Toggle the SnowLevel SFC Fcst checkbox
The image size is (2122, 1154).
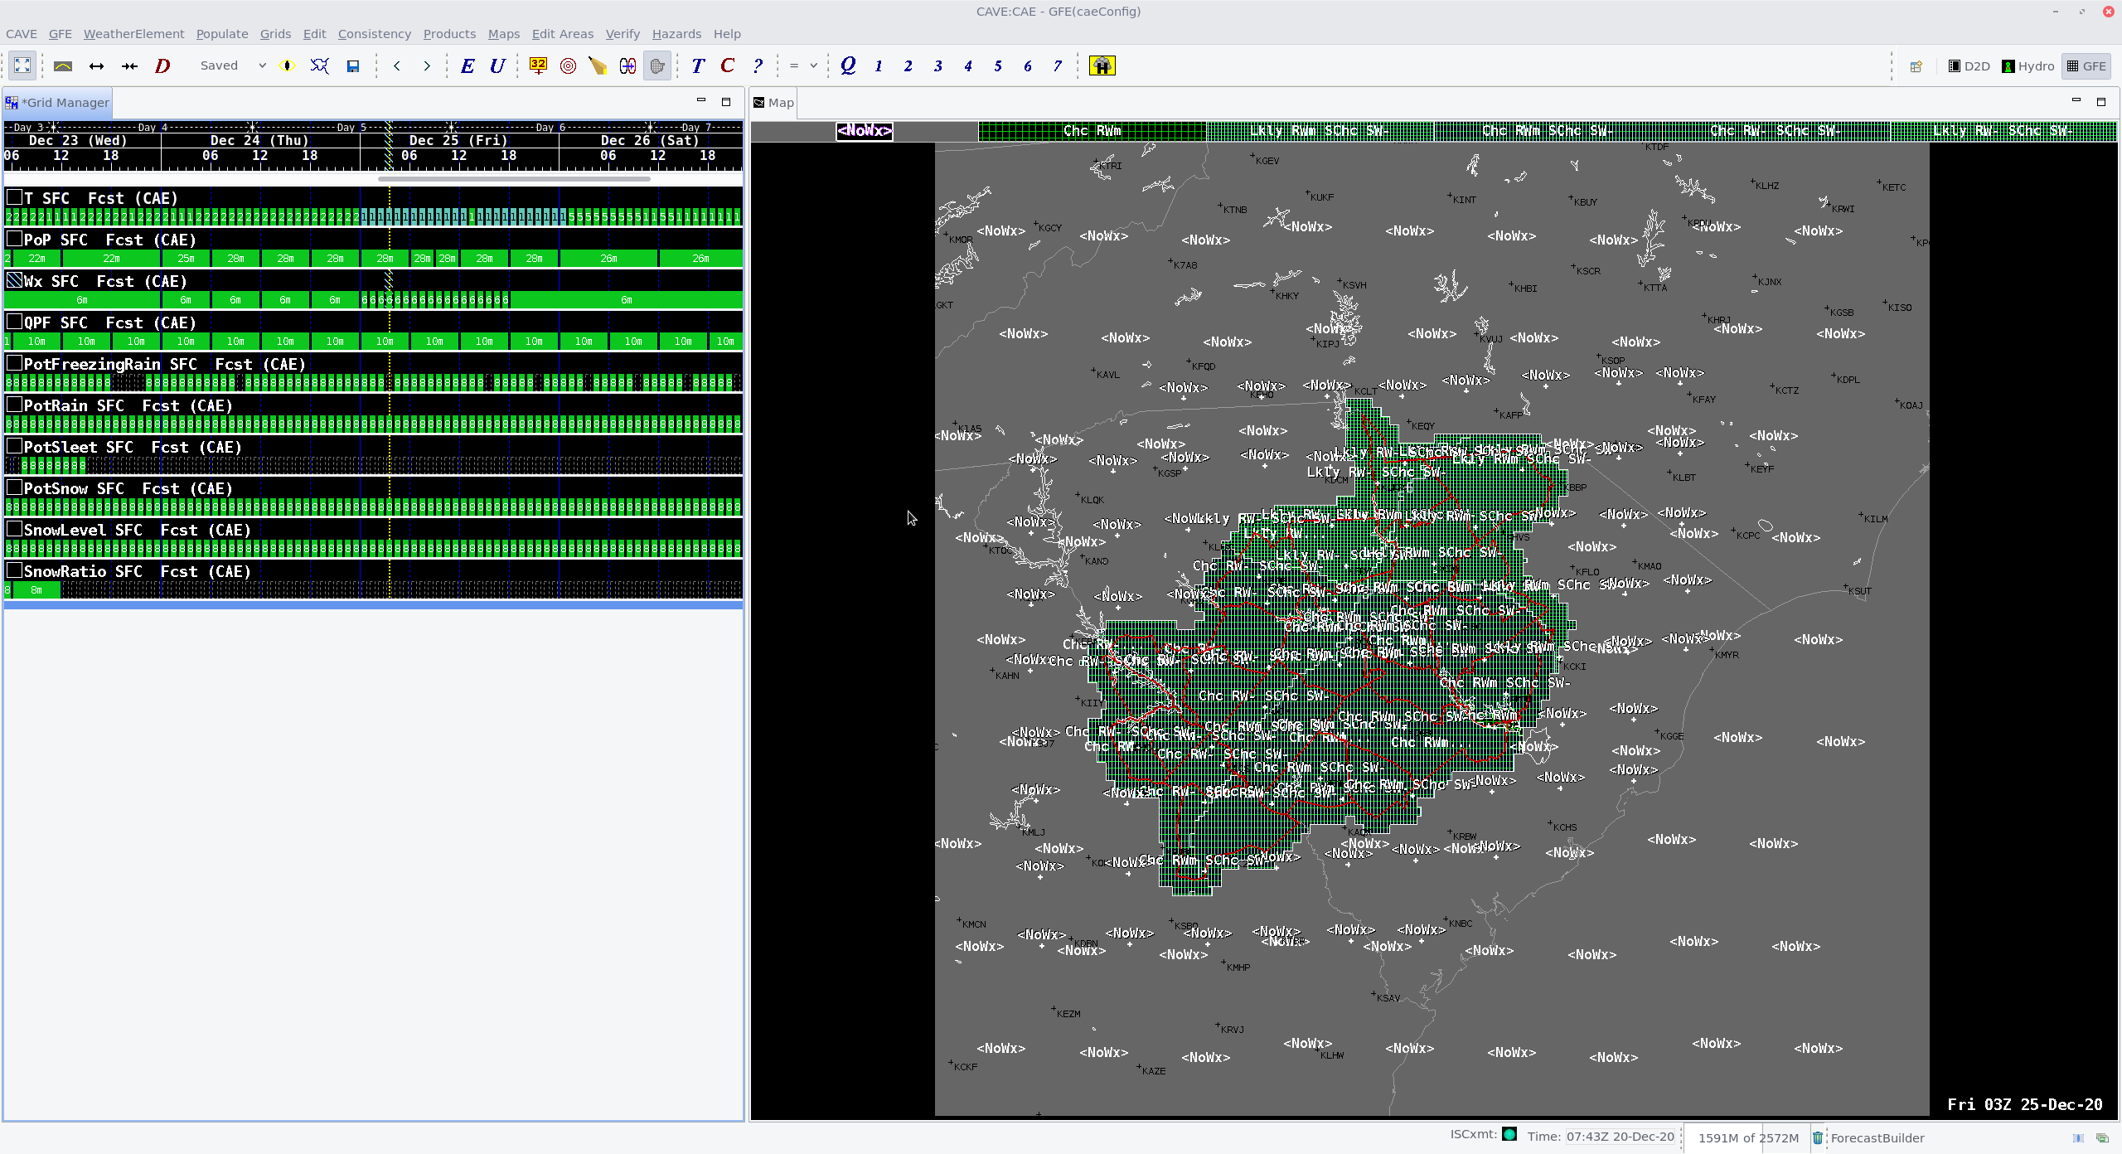[14, 529]
